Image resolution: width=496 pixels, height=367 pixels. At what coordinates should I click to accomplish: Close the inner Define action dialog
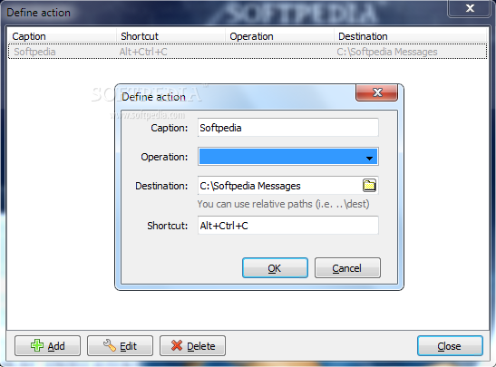[x=376, y=92]
